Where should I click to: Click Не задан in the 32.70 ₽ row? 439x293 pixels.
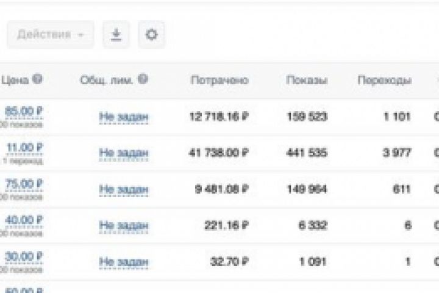pos(124,262)
